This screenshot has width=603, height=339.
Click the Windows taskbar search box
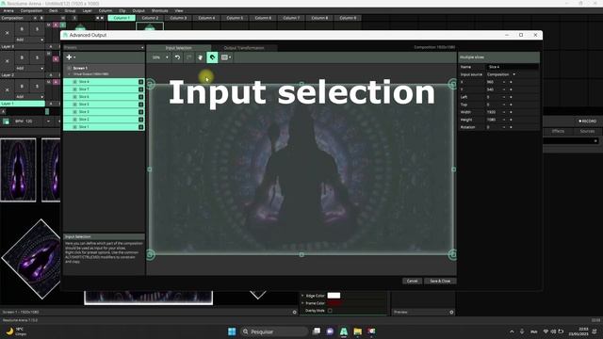[274, 331]
